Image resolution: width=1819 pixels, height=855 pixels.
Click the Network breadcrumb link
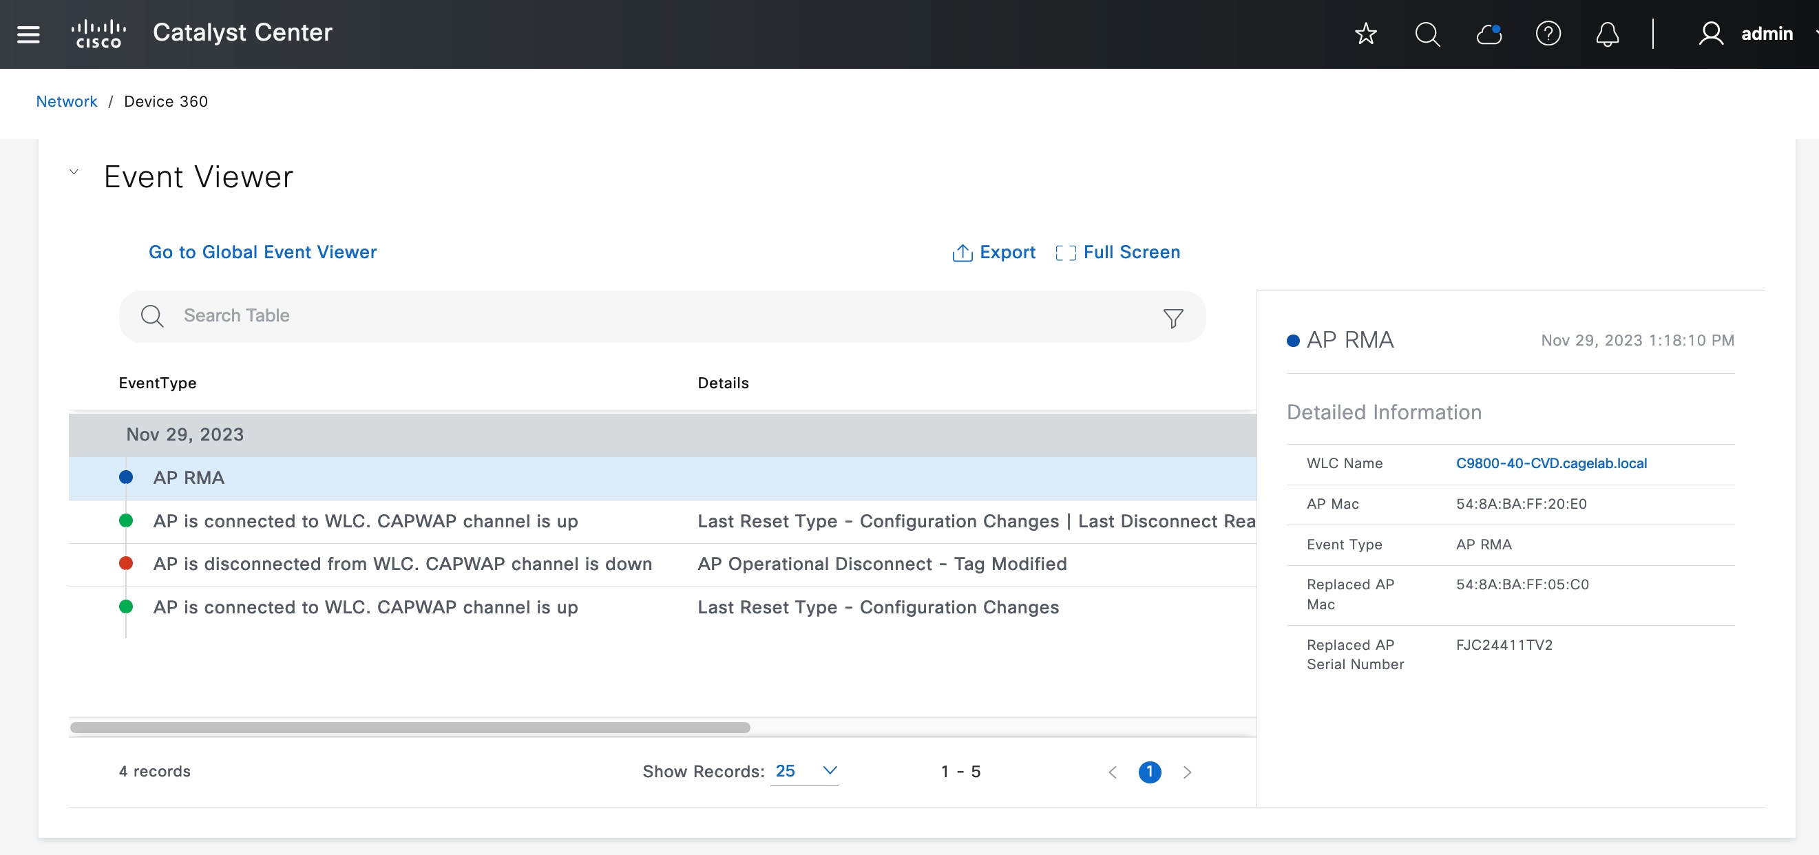pos(66,101)
